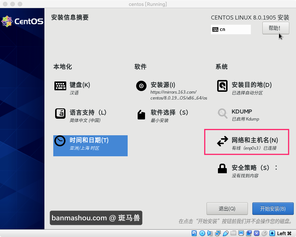
Task: Click the KDUMP title text
Action: (242, 112)
